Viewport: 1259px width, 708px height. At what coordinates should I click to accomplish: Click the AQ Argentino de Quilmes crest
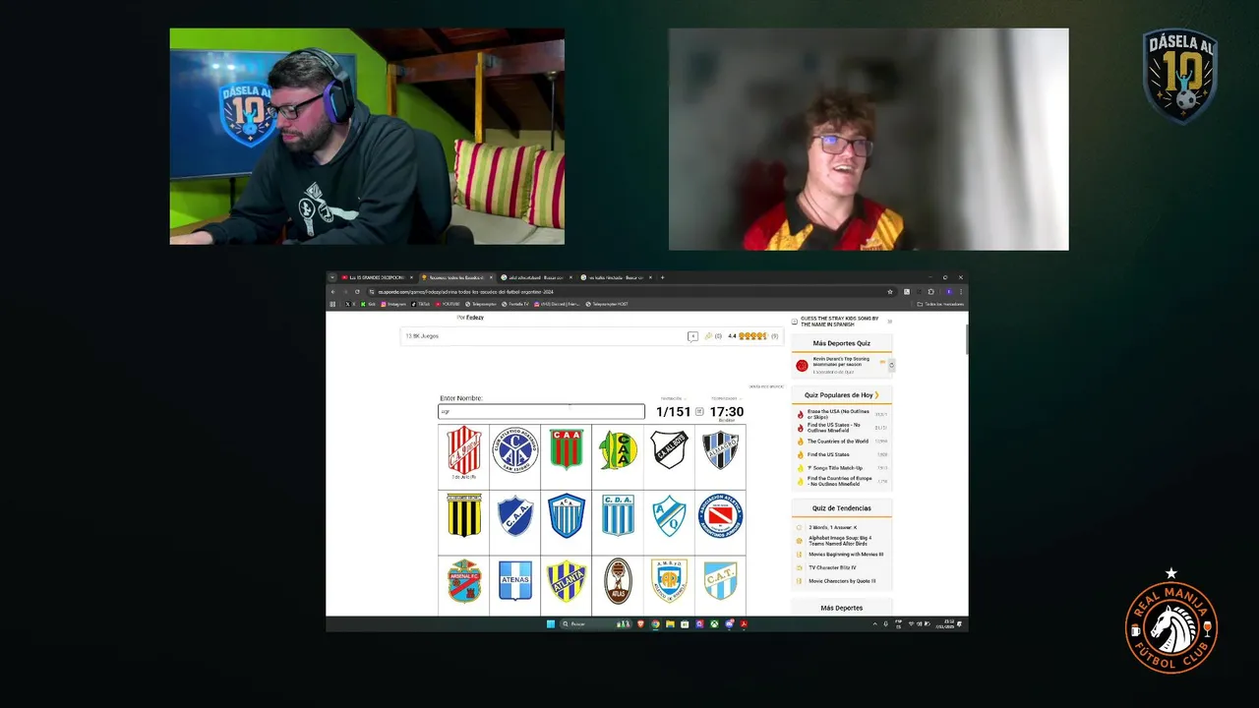click(x=669, y=515)
